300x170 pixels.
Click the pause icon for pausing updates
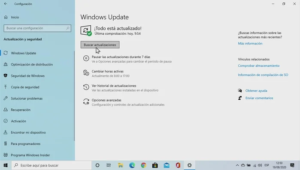tap(86, 58)
